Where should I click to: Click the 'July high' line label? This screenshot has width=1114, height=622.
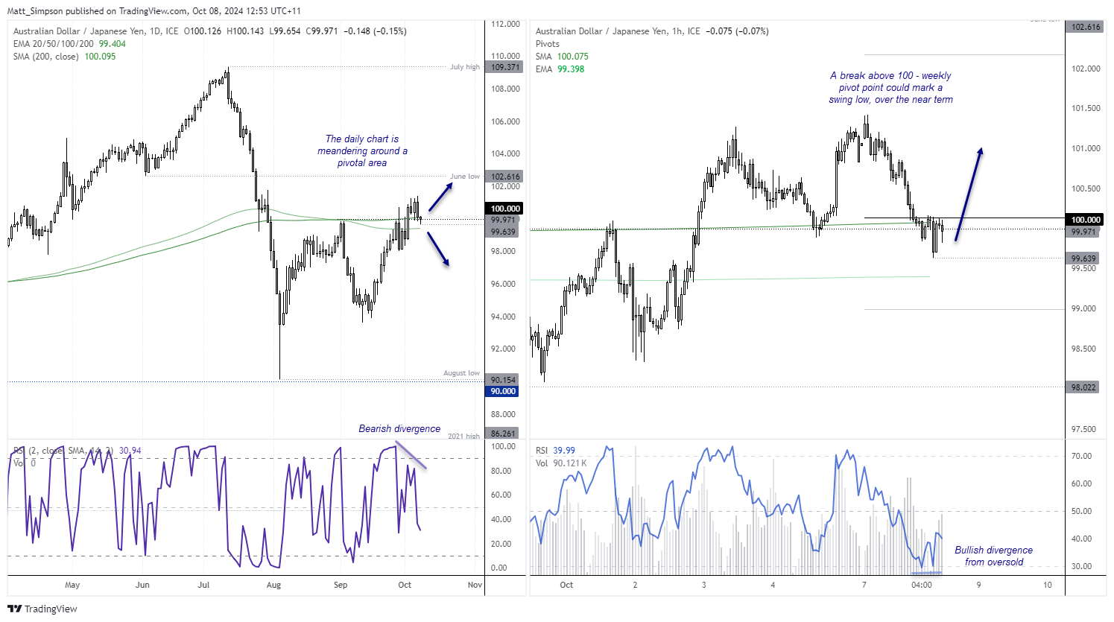click(465, 67)
